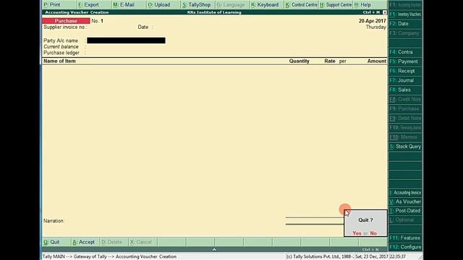The height and width of the screenshot is (260, 463).
Task: Click the Thursday weekday text
Action: click(376, 27)
